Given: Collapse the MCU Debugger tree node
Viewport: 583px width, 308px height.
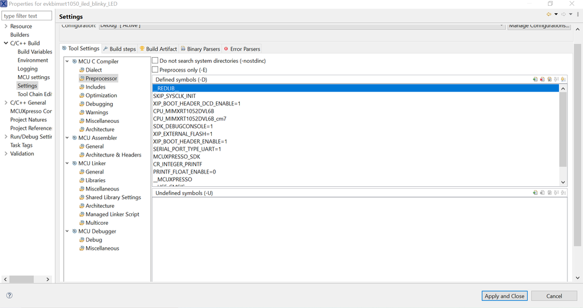Looking at the screenshot, I should (x=67, y=231).
